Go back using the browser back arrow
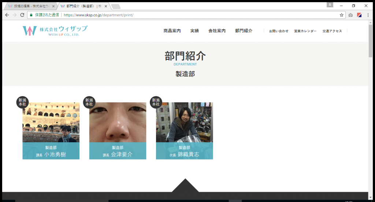 7,15
